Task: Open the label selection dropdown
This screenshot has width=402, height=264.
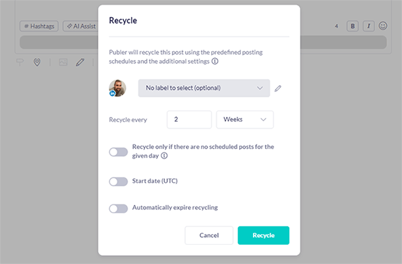Action: pyautogui.click(x=204, y=88)
